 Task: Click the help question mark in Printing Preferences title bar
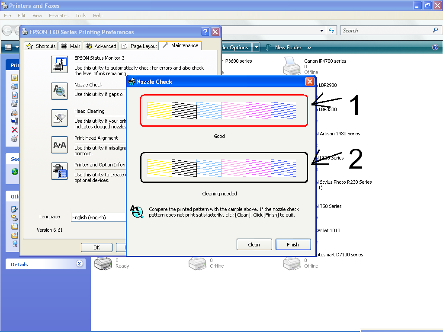[x=205, y=32]
